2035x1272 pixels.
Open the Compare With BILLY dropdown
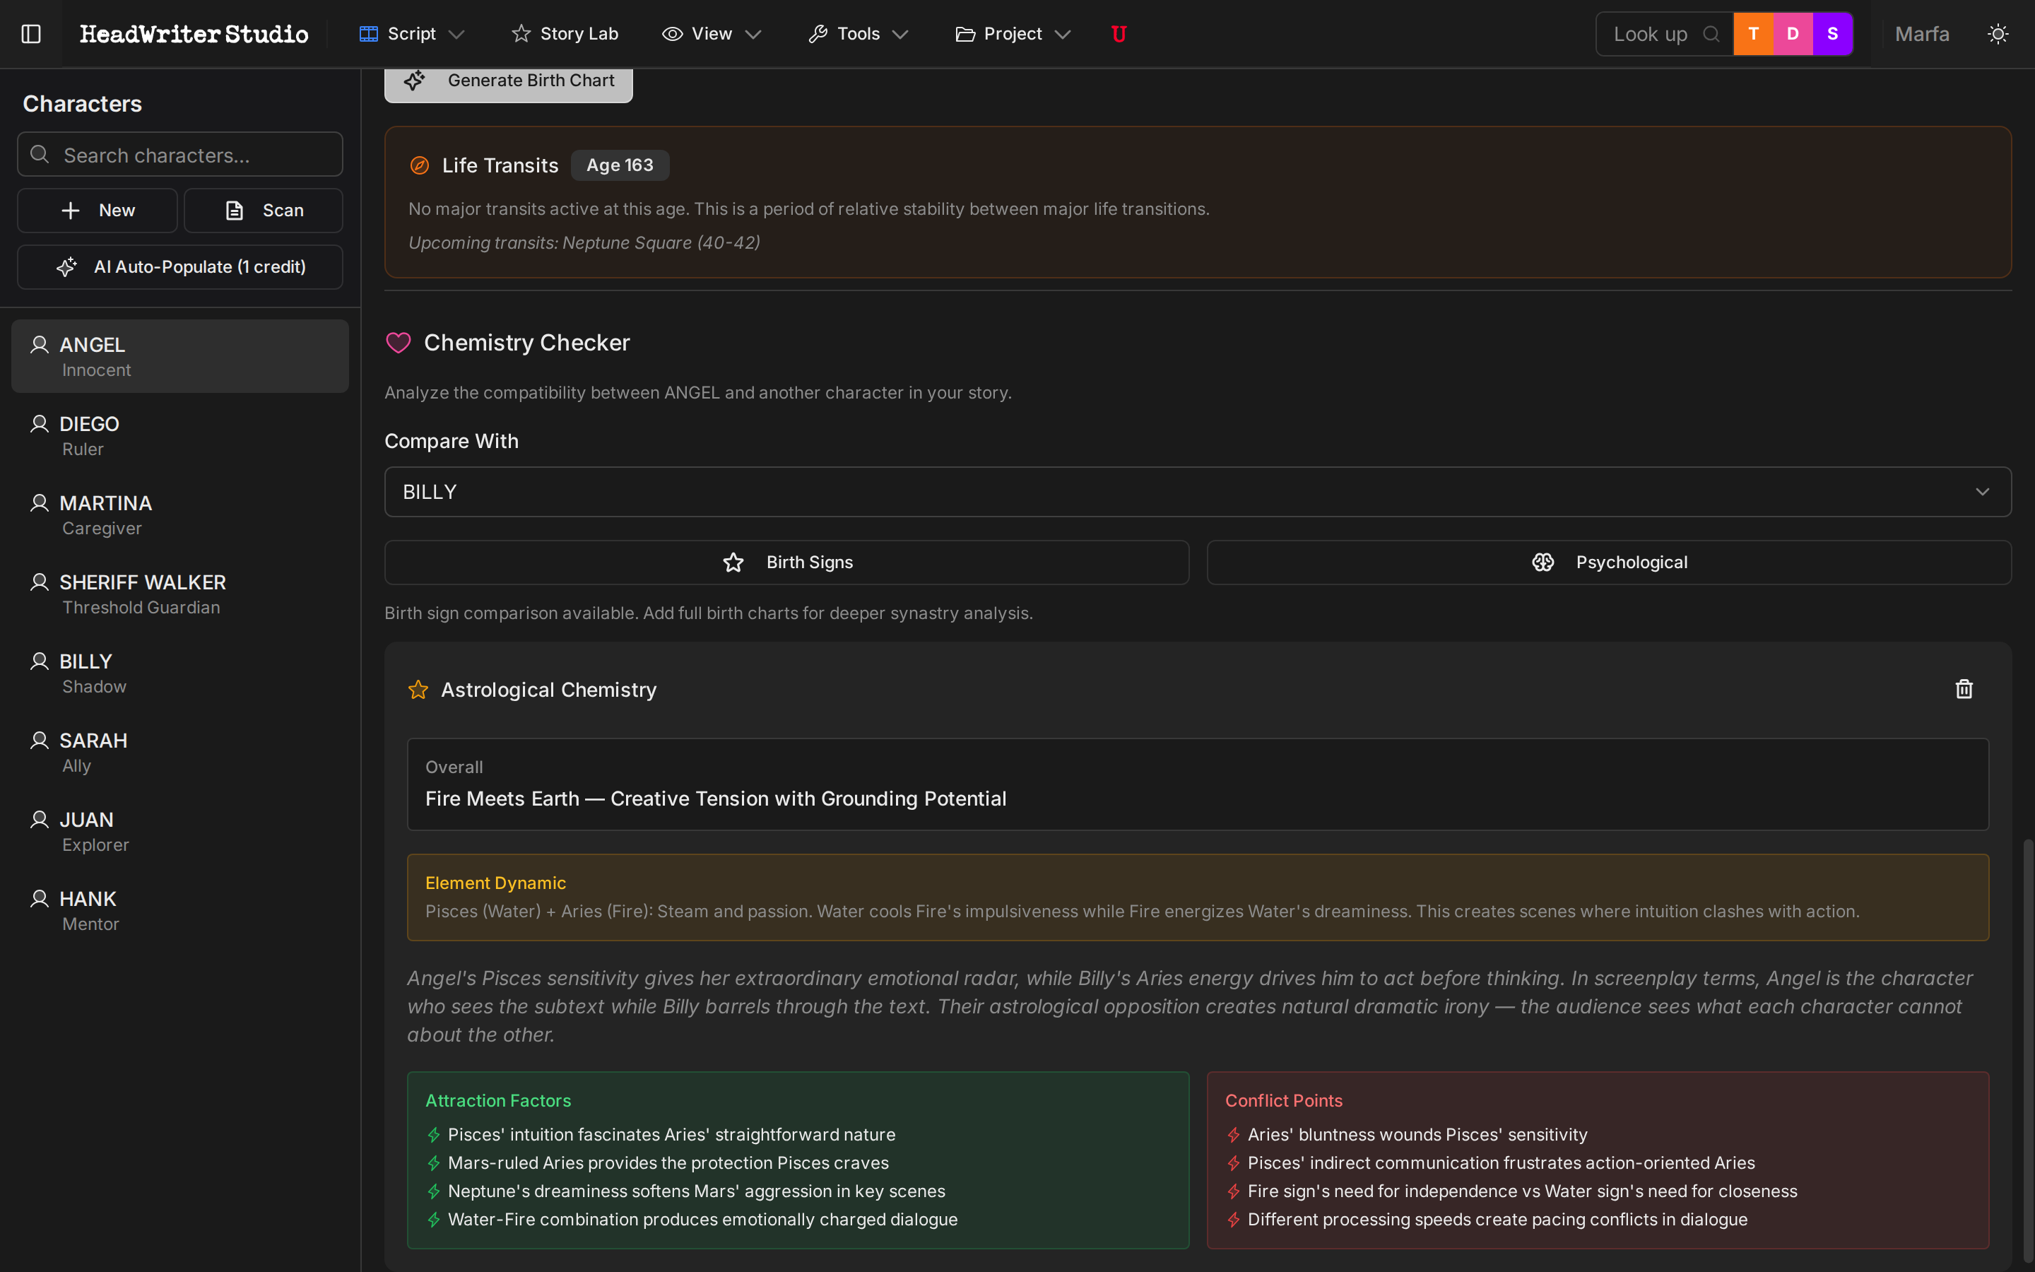tap(1196, 491)
